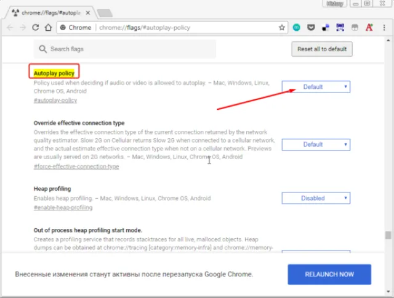Click the Russian relaunch notice text
This screenshot has height=298, width=394.
pos(134,274)
